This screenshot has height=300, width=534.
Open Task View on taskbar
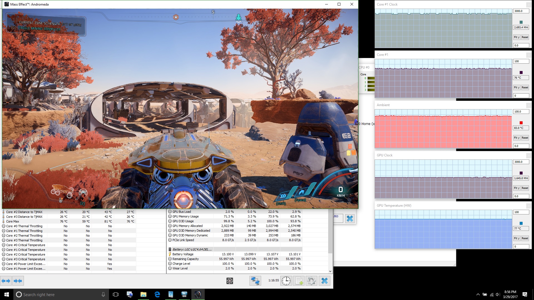point(116,294)
